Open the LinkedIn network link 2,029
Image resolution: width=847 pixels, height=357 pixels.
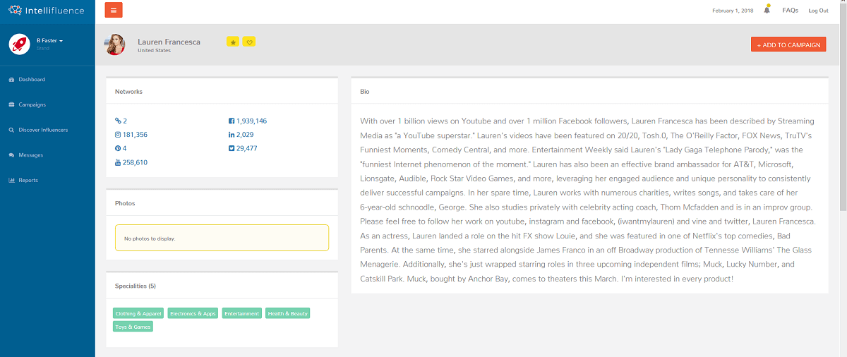click(241, 134)
